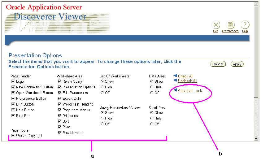This screenshot has width=261, height=161.
Task: Toggle the Open Workbook Button checkbox
Action: coord(13,93)
